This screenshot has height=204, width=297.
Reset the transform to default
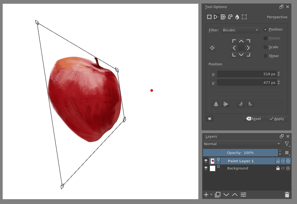(x=253, y=119)
